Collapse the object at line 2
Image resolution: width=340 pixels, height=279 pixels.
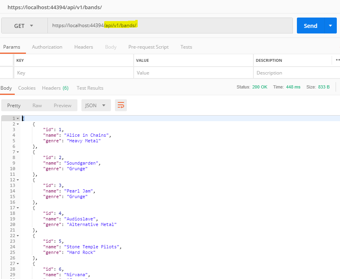click(18, 124)
